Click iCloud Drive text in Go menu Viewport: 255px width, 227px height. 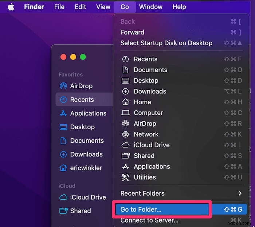coord(152,145)
